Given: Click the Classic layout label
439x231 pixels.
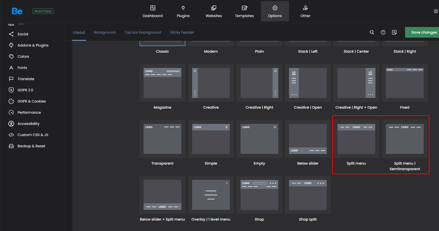Looking at the screenshot, I should coord(162,51).
